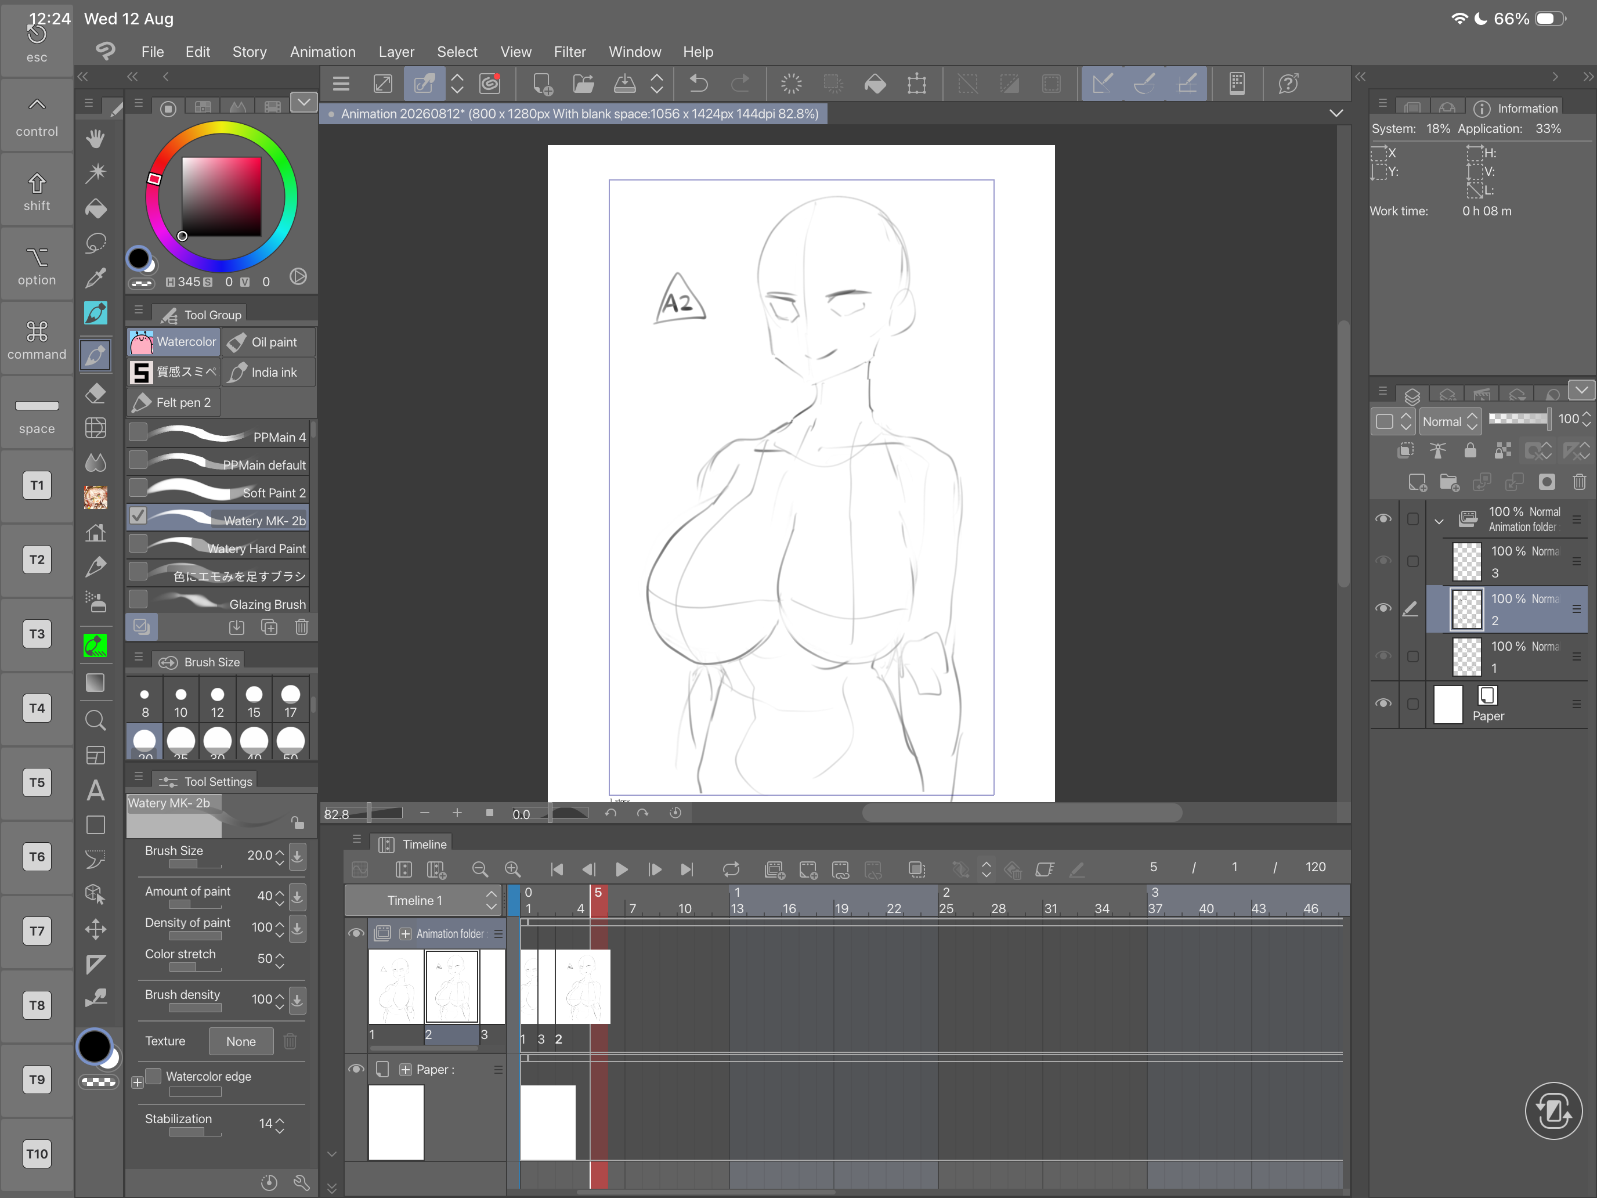The width and height of the screenshot is (1597, 1198).
Task: Expand the color wheel palette dropdown
Action: (304, 103)
